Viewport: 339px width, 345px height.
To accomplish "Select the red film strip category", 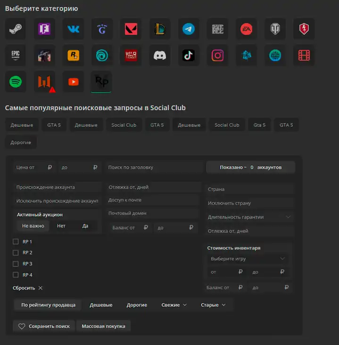I will tap(304, 55).
